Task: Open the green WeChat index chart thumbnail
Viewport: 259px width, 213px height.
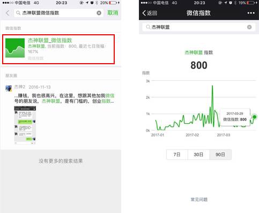Action: (x=15, y=48)
